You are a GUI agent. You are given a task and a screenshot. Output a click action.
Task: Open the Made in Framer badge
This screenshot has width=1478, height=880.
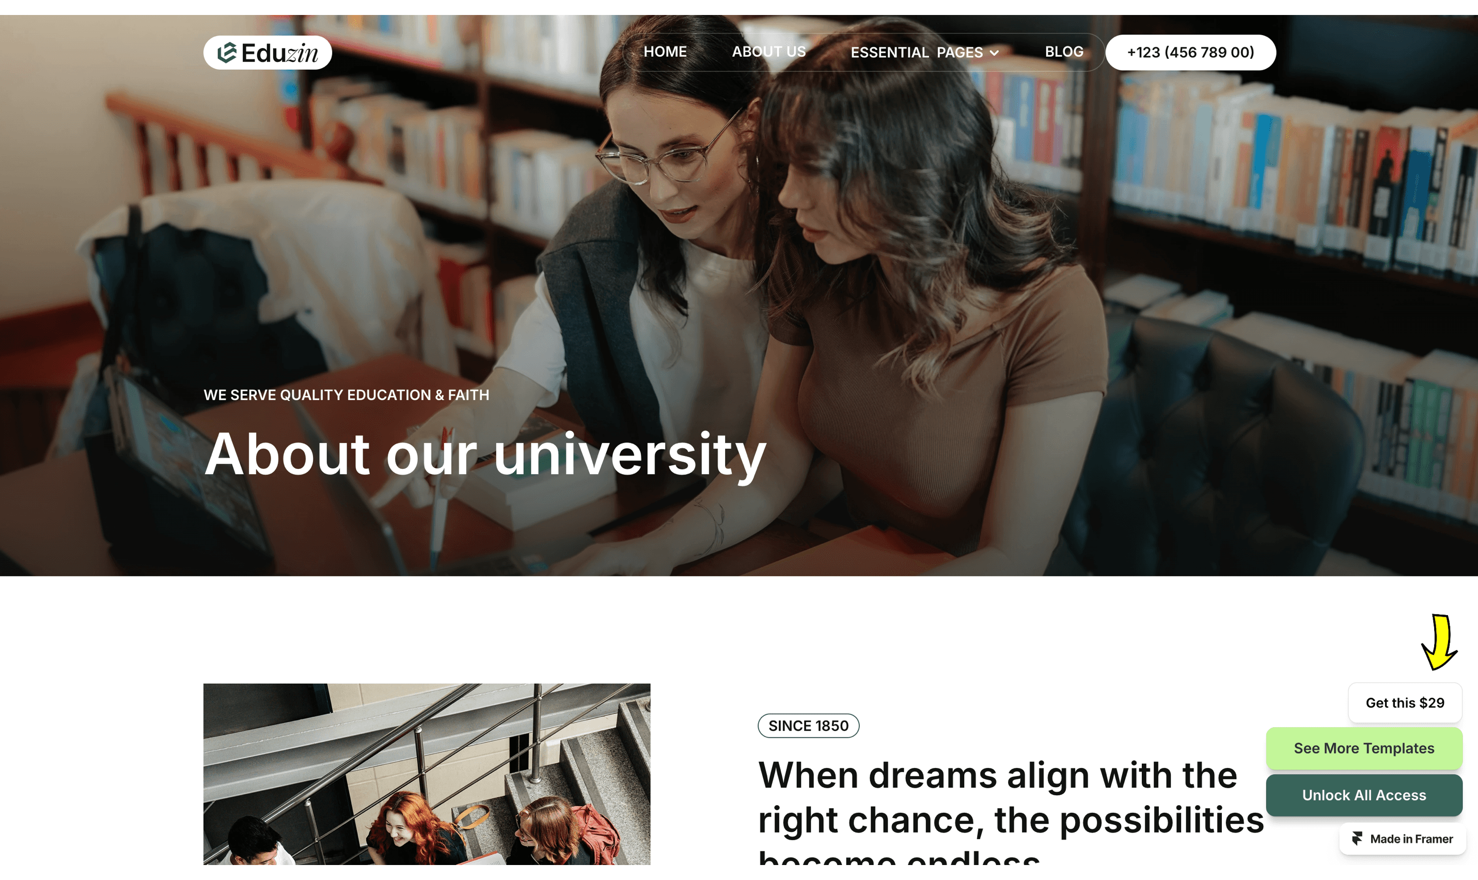click(1402, 839)
